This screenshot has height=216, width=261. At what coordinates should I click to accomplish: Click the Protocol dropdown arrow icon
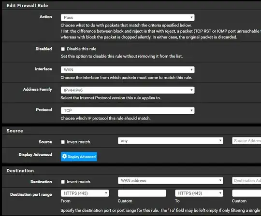(x=191, y=110)
